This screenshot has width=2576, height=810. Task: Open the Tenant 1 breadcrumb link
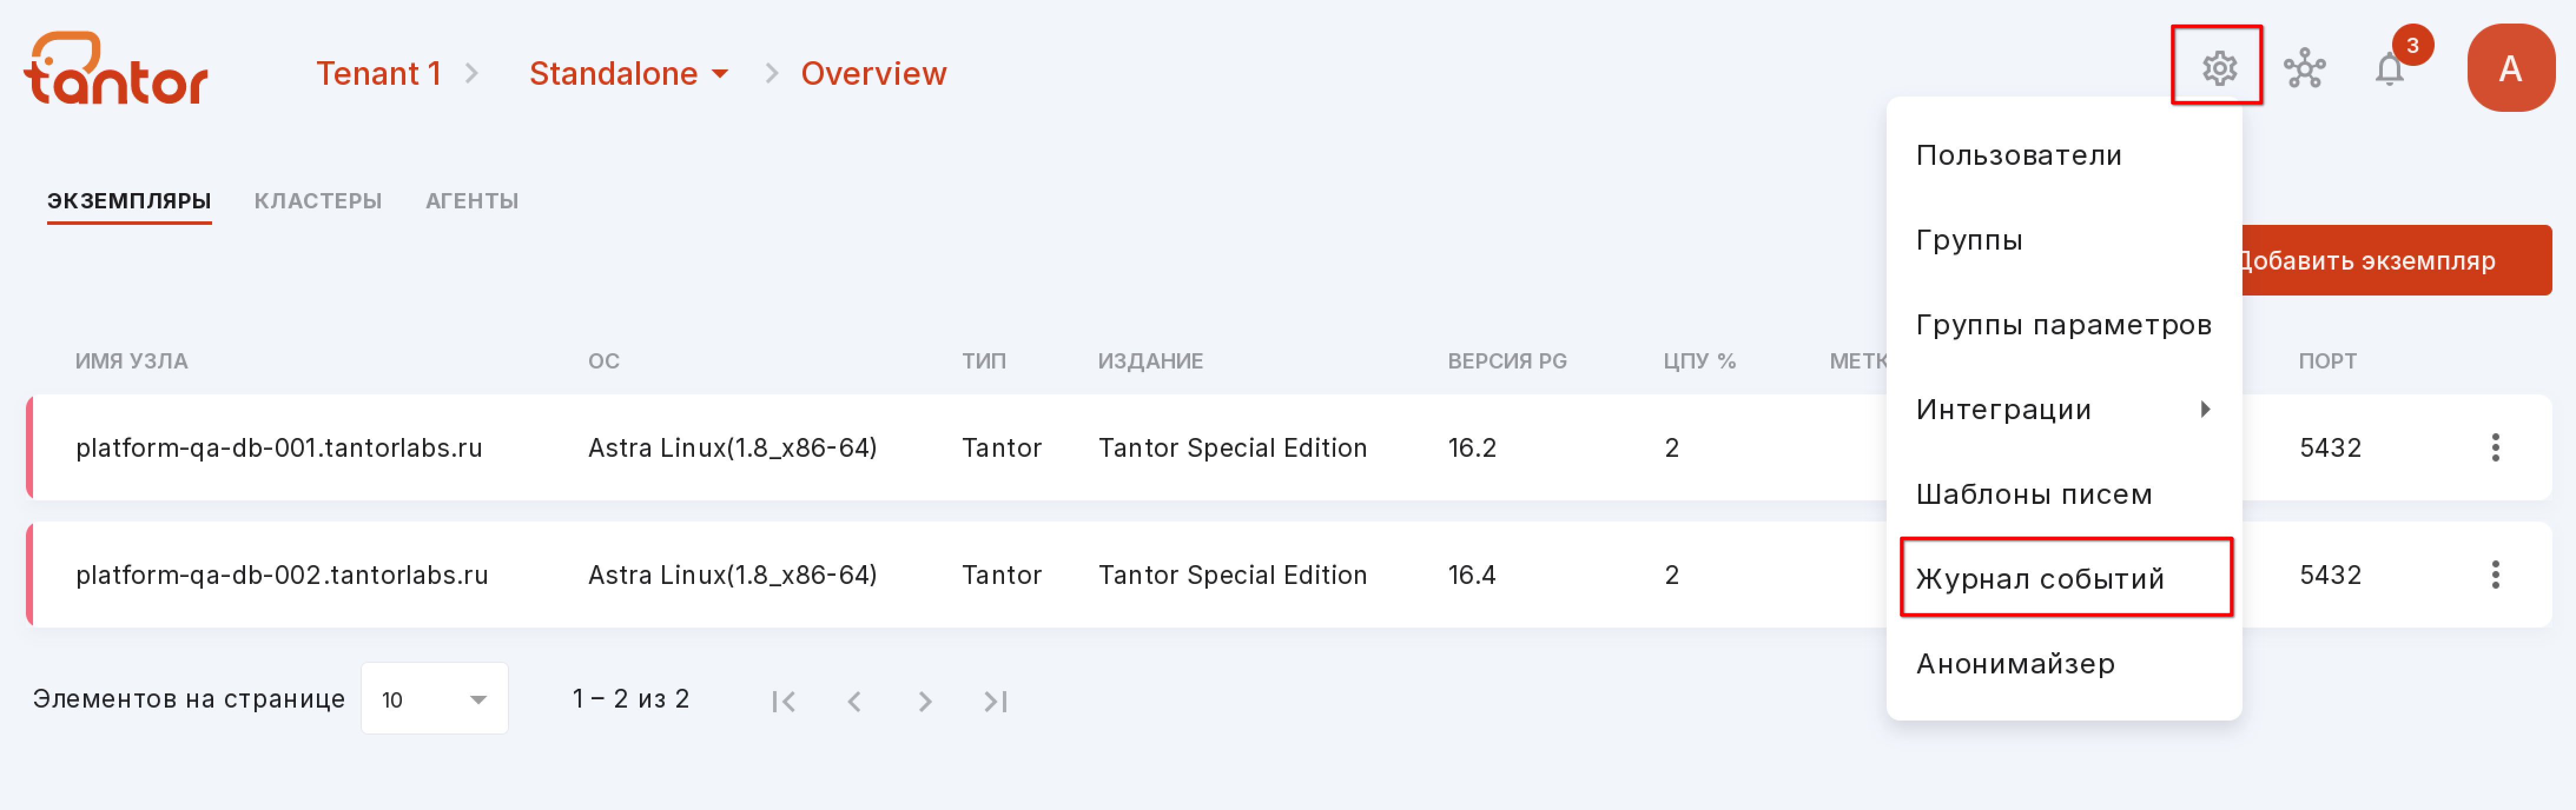(x=378, y=74)
